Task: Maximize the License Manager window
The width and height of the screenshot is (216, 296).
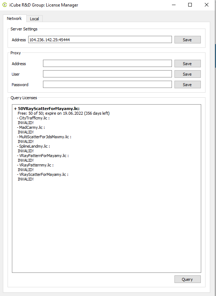Action: (x=190, y=5)
